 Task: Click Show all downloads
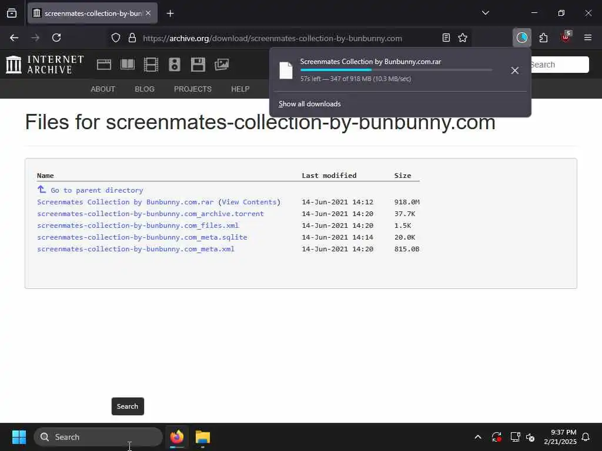(309, 104)
